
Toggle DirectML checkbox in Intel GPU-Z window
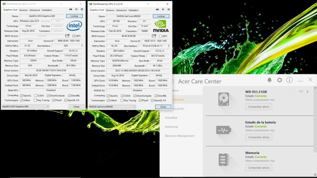(x=69, y=96)
